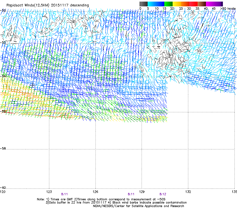Click the '-52' latitude axis label
The height and width of the screenshot is (208, 237).
tap(3, 43)
